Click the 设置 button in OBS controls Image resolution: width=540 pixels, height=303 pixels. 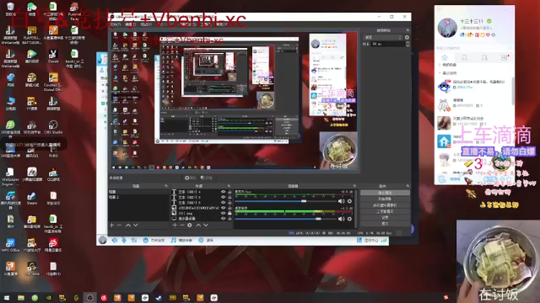click(385, 217)
